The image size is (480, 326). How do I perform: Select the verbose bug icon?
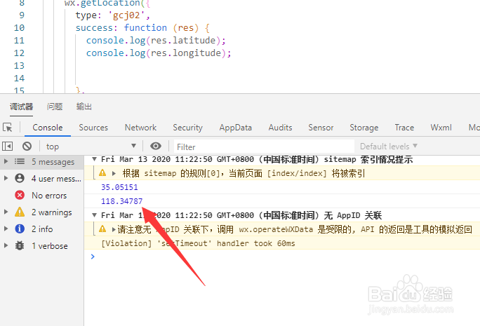(20, 245)
